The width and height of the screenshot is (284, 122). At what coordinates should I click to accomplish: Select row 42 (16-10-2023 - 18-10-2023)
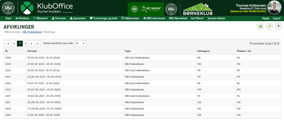point(142,70)
